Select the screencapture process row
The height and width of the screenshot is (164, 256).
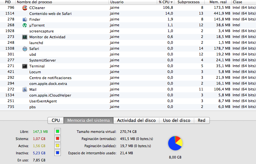(x=128, y=31)
